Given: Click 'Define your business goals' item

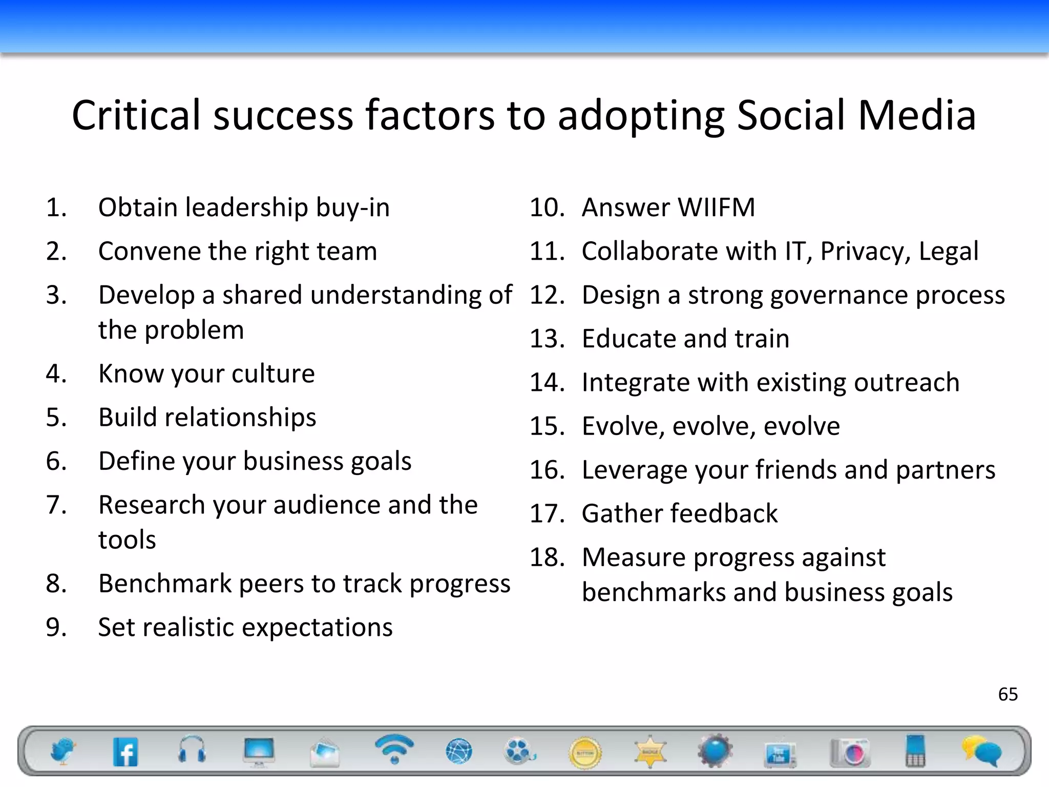Looking at the screenshot, I should [x=255, y=462].
